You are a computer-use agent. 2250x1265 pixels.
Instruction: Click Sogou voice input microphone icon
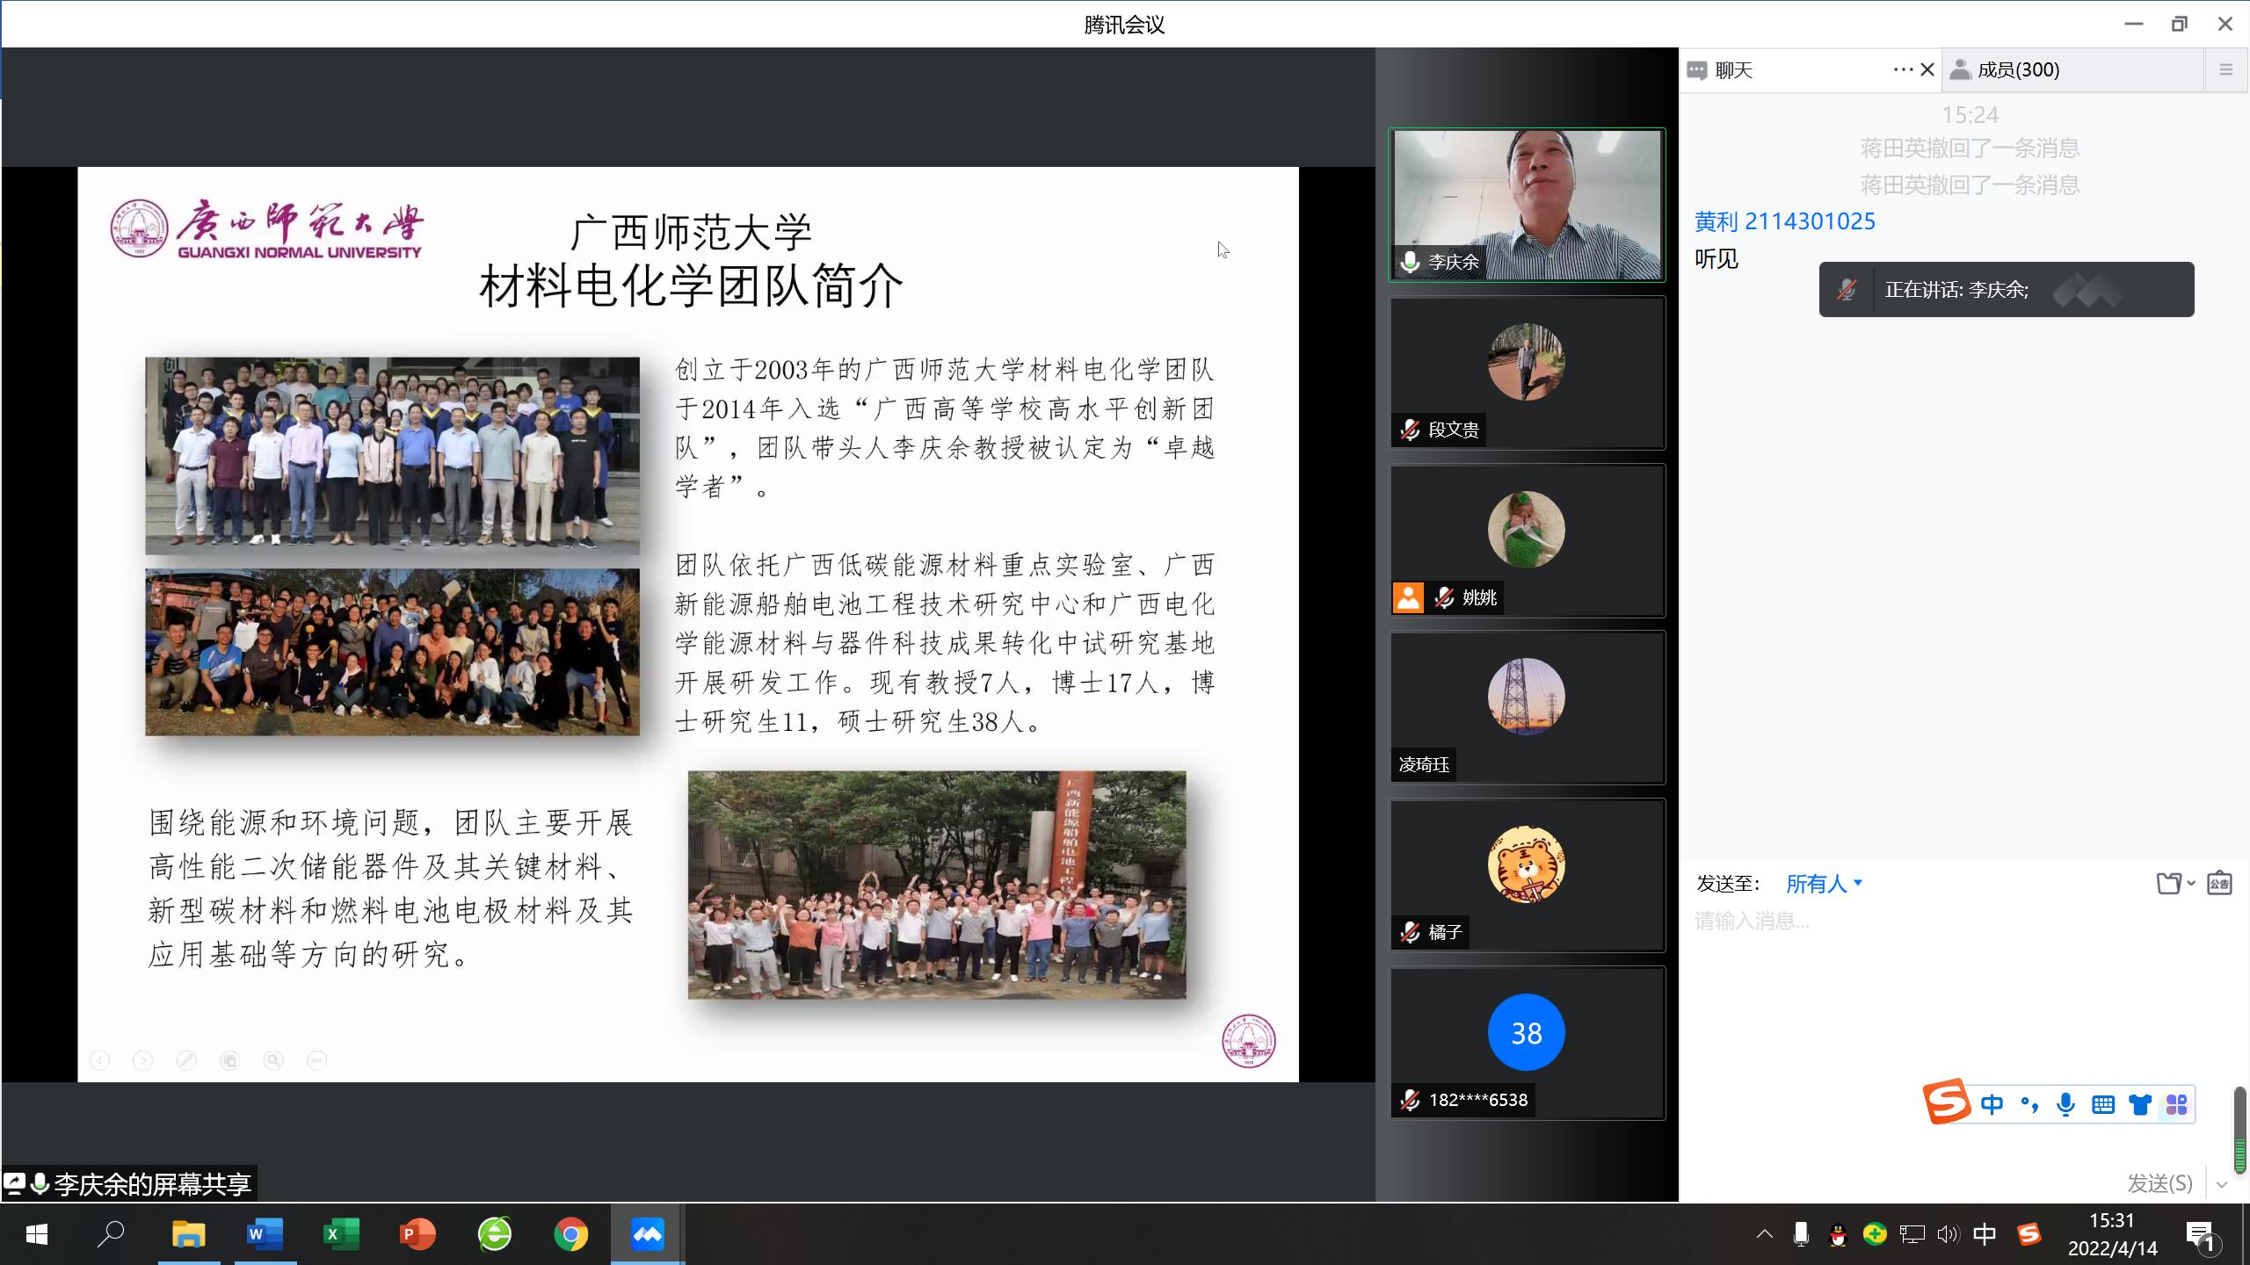(x=2065, y=1104)
